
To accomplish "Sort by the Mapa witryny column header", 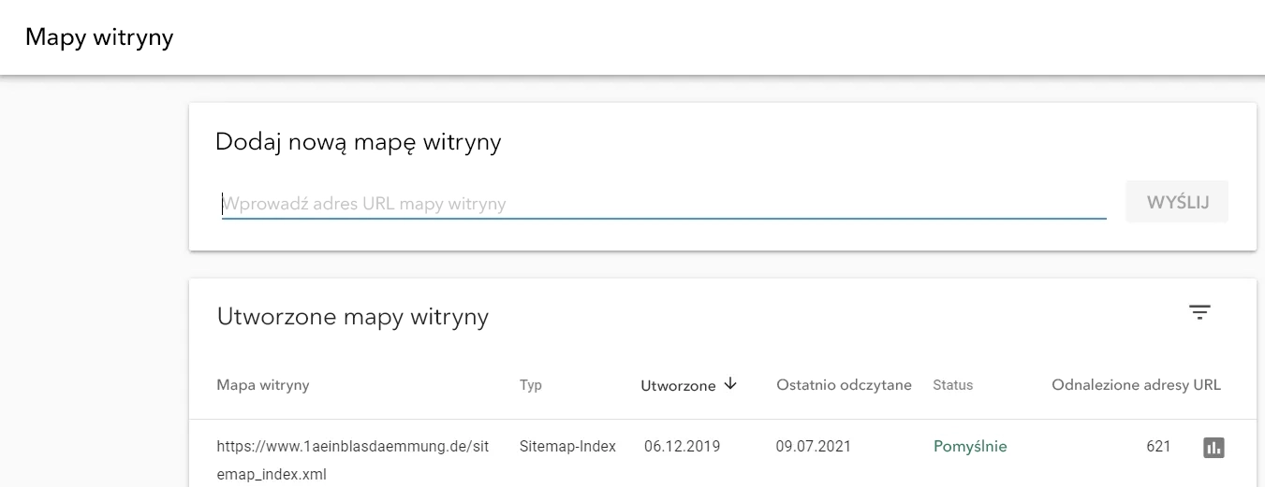I will coord(263,385).
